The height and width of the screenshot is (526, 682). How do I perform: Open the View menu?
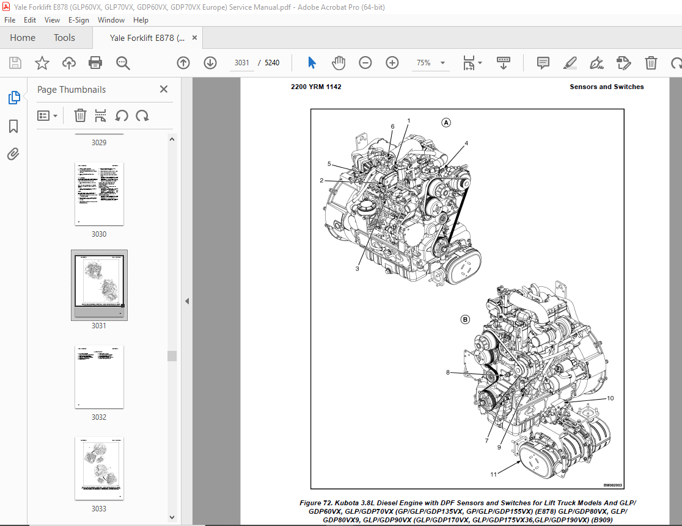52,20
